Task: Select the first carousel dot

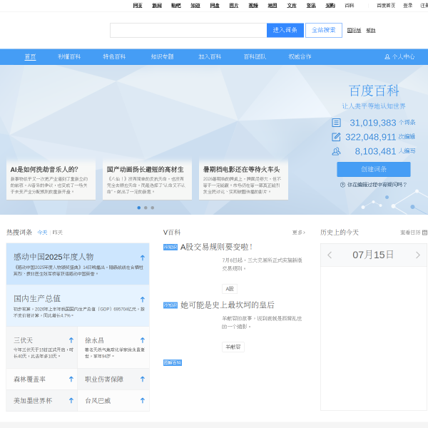Action: pos(139,208)
